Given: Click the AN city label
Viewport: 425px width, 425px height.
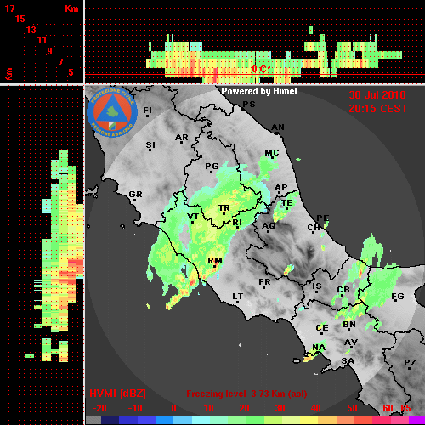Looking at the screenshot, I should tap(278, 127).
